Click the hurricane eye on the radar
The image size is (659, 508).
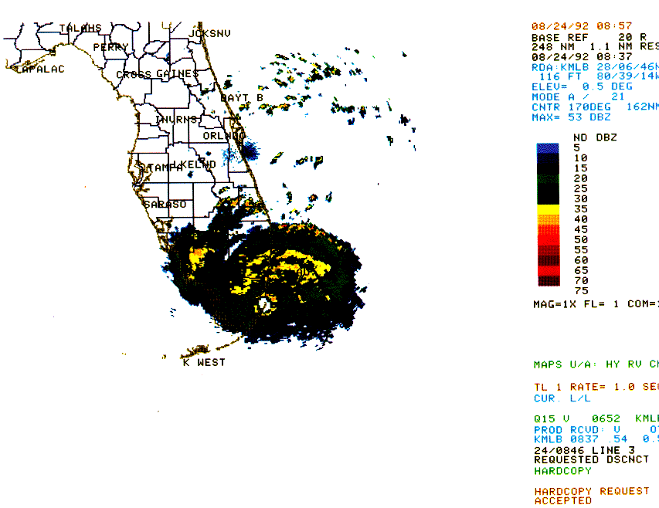264,304
